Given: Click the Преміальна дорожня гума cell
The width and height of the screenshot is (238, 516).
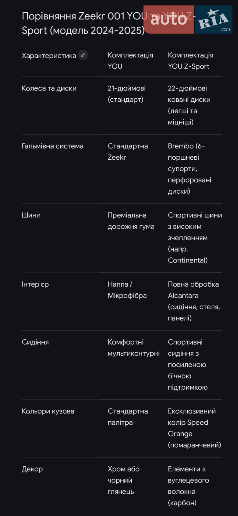Looking at the screenshot, I should (131, 221).
